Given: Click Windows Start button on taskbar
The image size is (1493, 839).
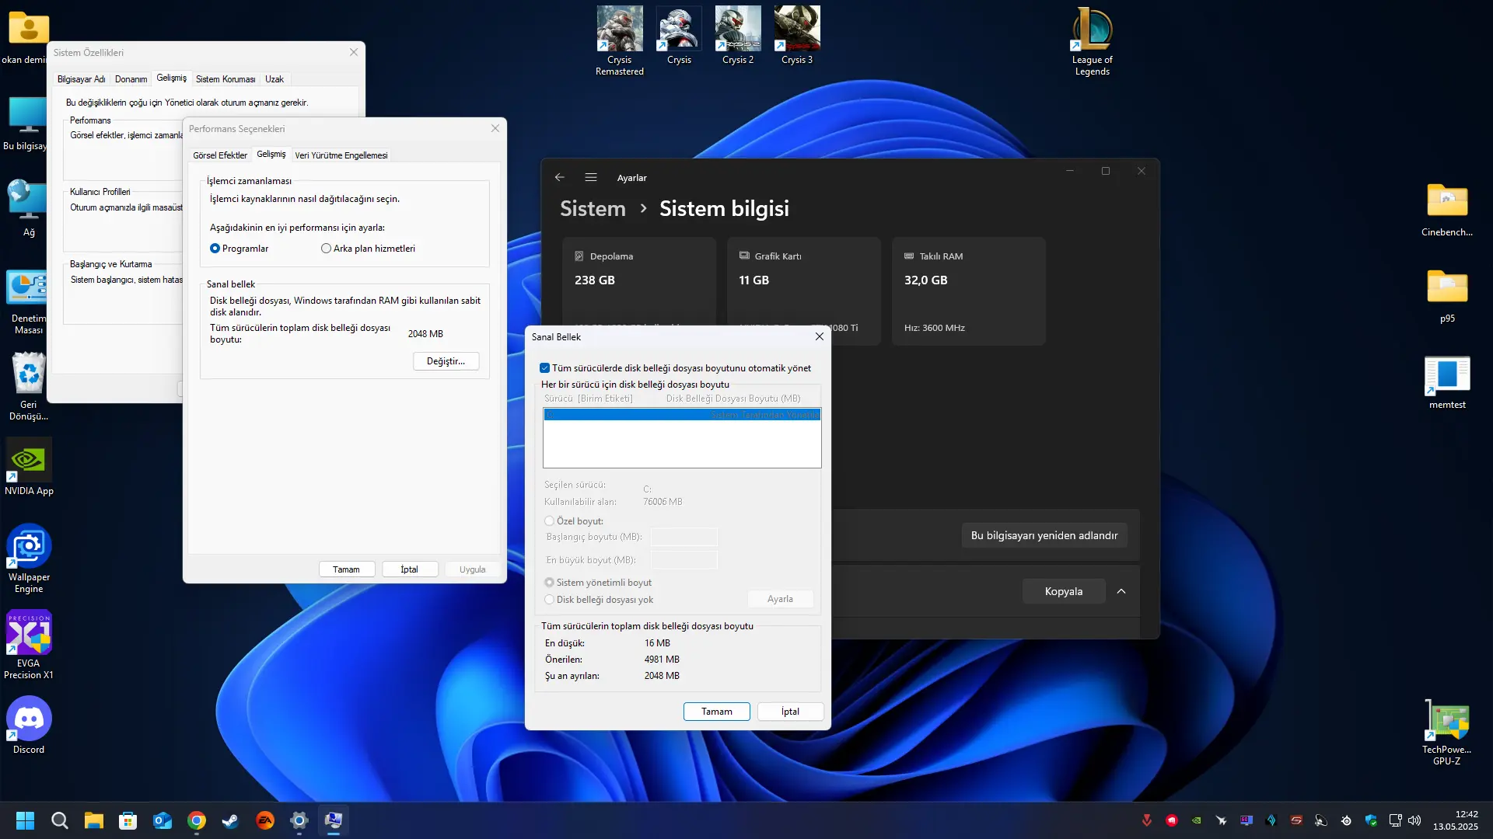Looking at the screenshot, I should [26, 820].
